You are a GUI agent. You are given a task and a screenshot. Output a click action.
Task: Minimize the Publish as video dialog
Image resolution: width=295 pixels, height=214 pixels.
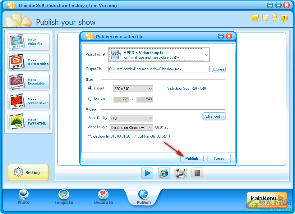point(221,36)
